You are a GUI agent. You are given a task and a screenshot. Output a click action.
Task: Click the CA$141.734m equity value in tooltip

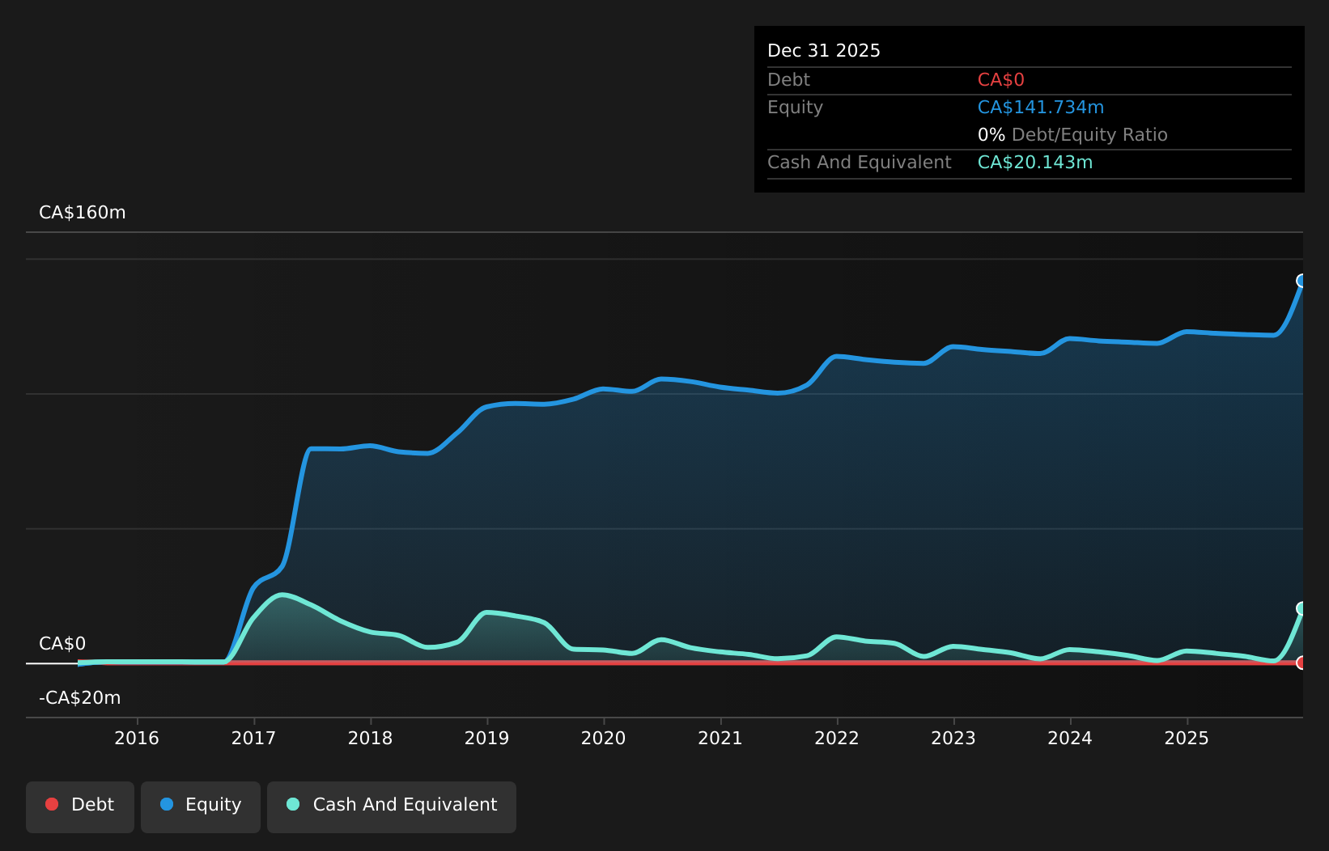click(x=1041, y=108)
